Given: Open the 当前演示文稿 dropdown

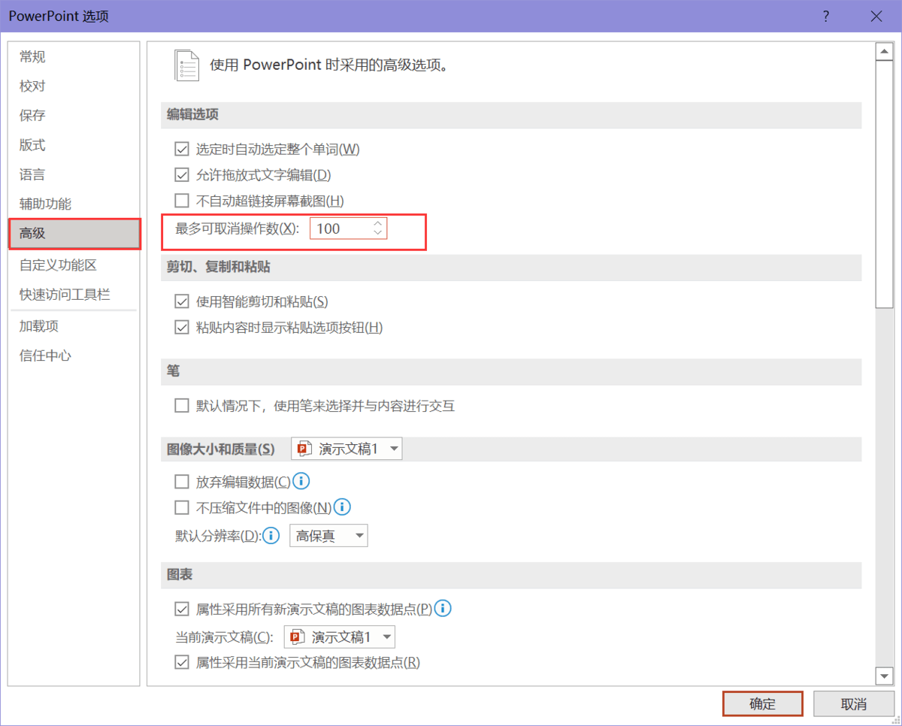Looking at the screenshot, I should click(x=339, y=637).
